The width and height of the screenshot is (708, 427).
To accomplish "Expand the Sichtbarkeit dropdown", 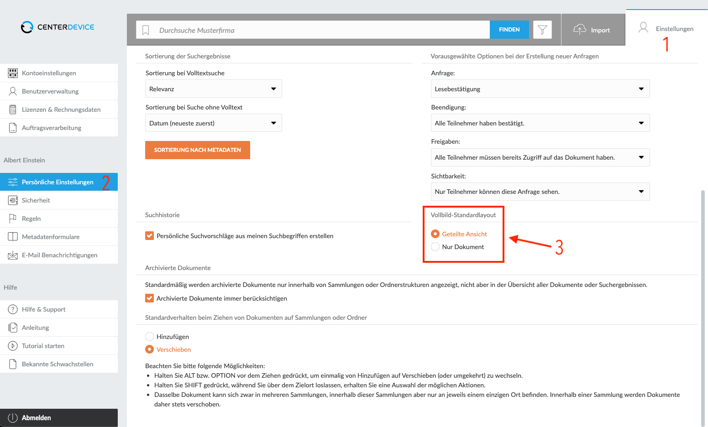I will 540,192.
